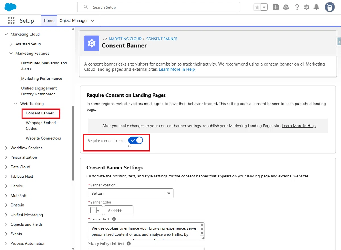Open the favorites list dropdown arrow
The image size is (341, 250).
(264, 7)
